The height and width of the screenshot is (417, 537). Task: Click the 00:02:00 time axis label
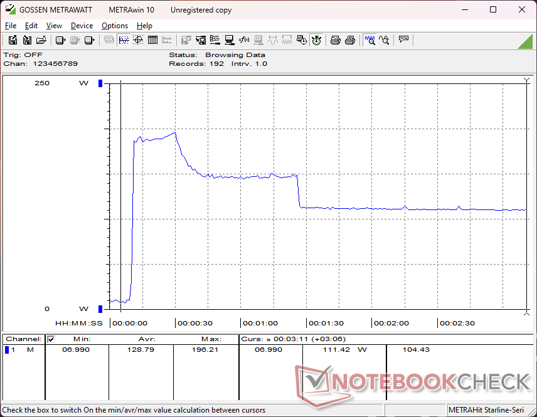[391, 323]
